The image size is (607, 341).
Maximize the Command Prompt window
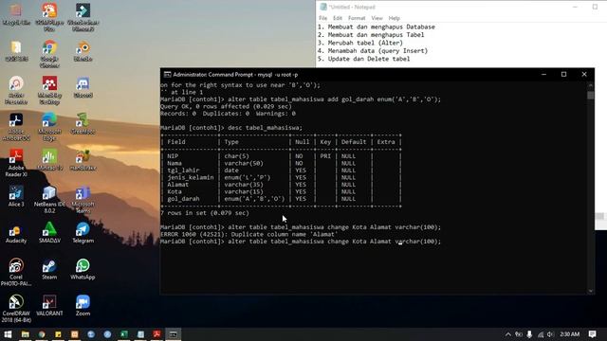[x=563, y=74]
